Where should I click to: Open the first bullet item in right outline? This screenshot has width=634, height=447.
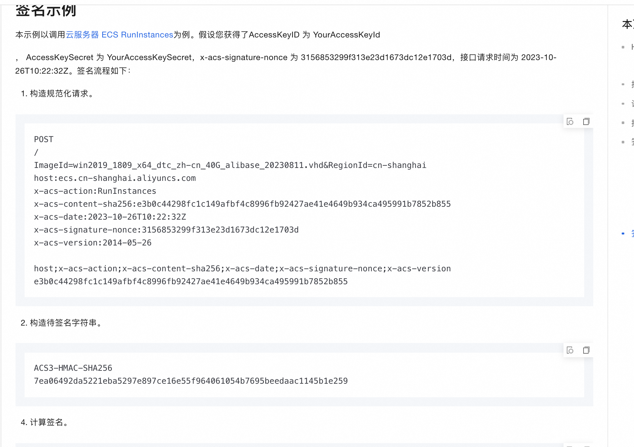[x=632, y=47]
